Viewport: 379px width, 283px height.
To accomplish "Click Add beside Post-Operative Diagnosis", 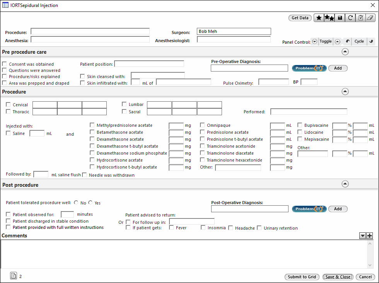I will tap(338, 209).
